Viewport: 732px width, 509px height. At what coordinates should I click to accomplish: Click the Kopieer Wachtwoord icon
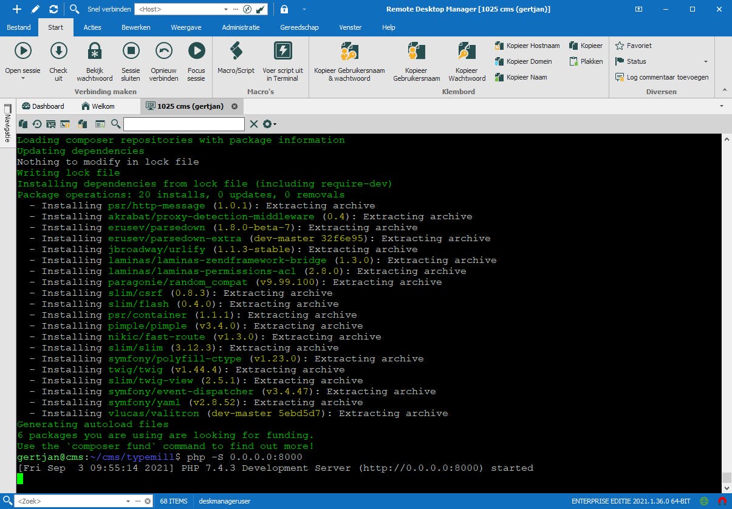click(466, 61)
